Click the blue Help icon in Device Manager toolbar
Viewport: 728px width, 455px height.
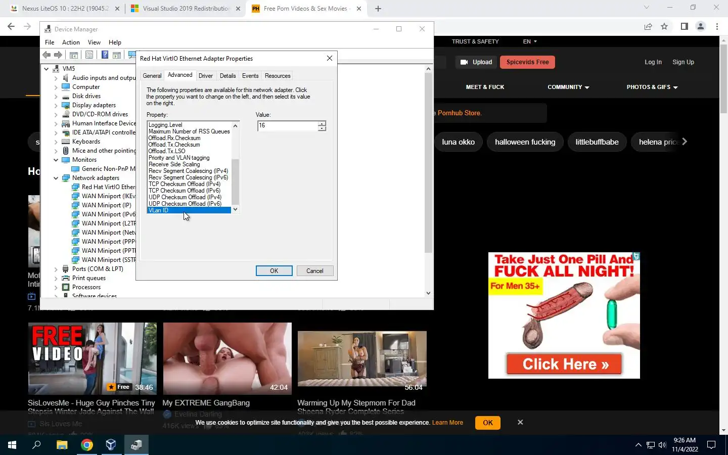tap(105, 55)
